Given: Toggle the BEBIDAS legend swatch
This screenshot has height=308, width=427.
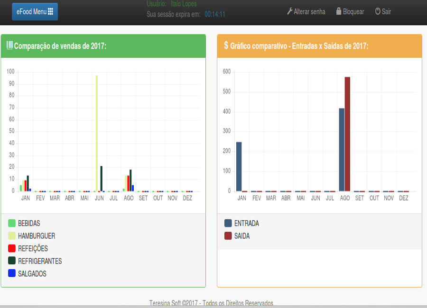Looking at the screenshot, I should coord(12,223).
